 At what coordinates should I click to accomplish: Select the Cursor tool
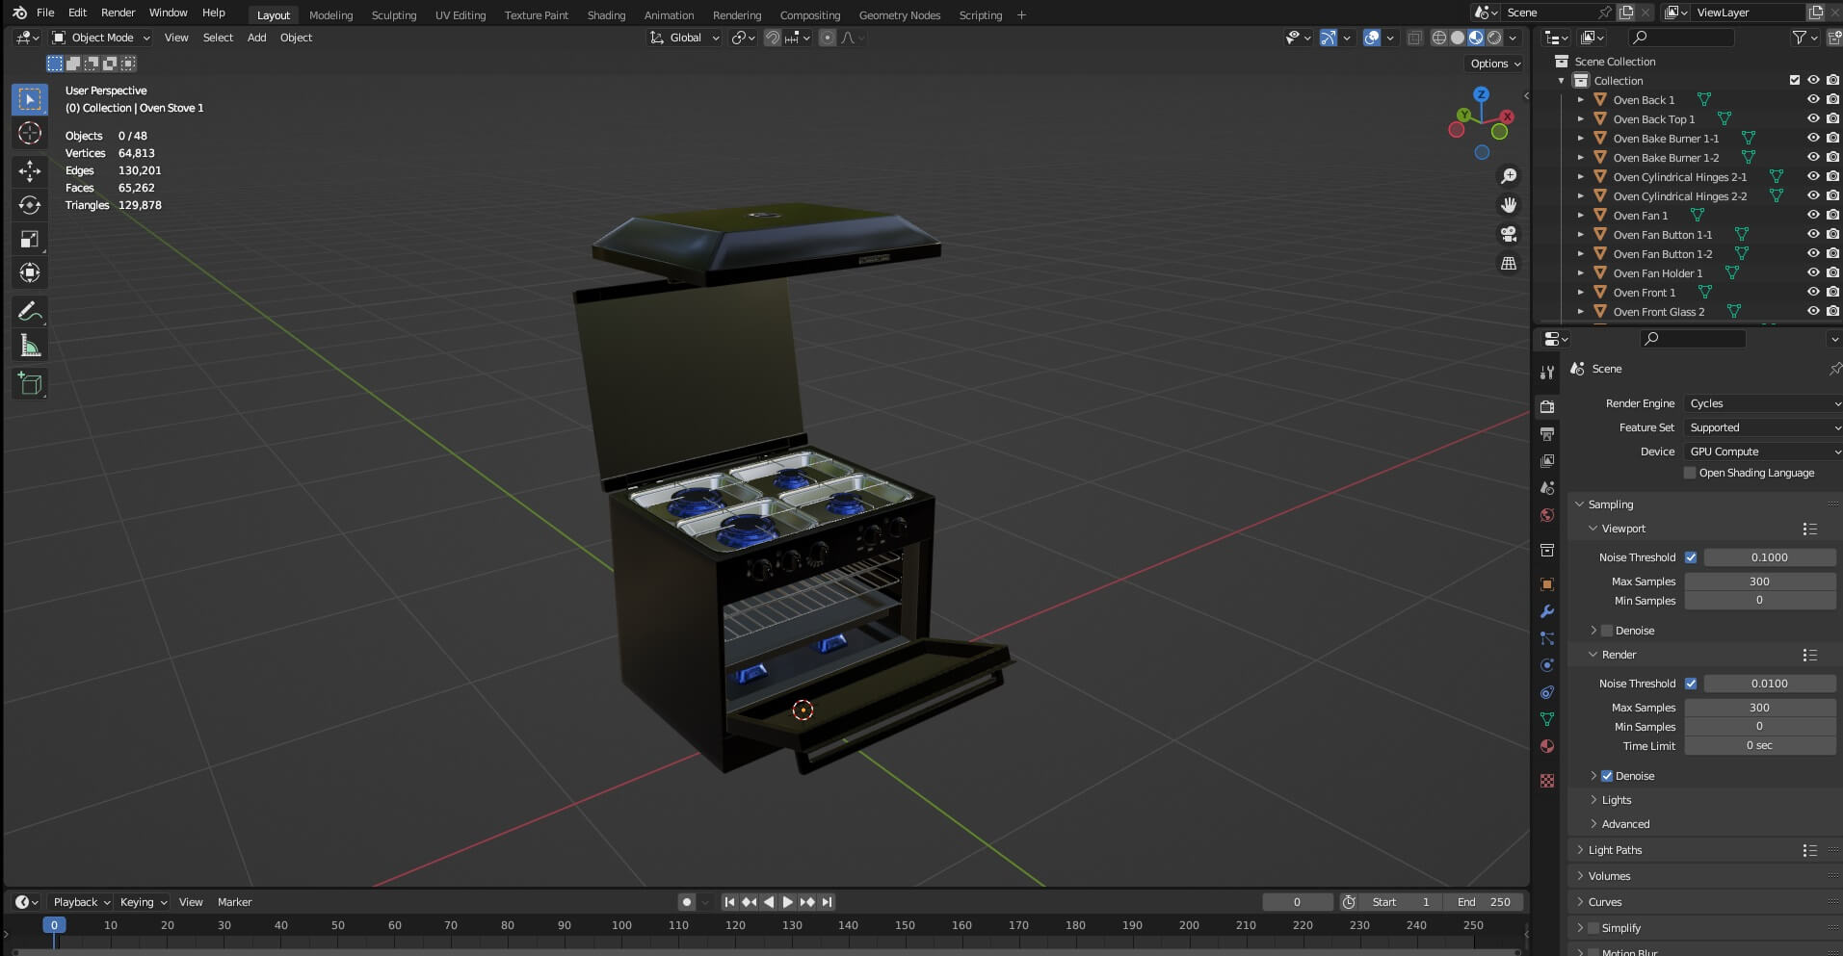point(30,133)
